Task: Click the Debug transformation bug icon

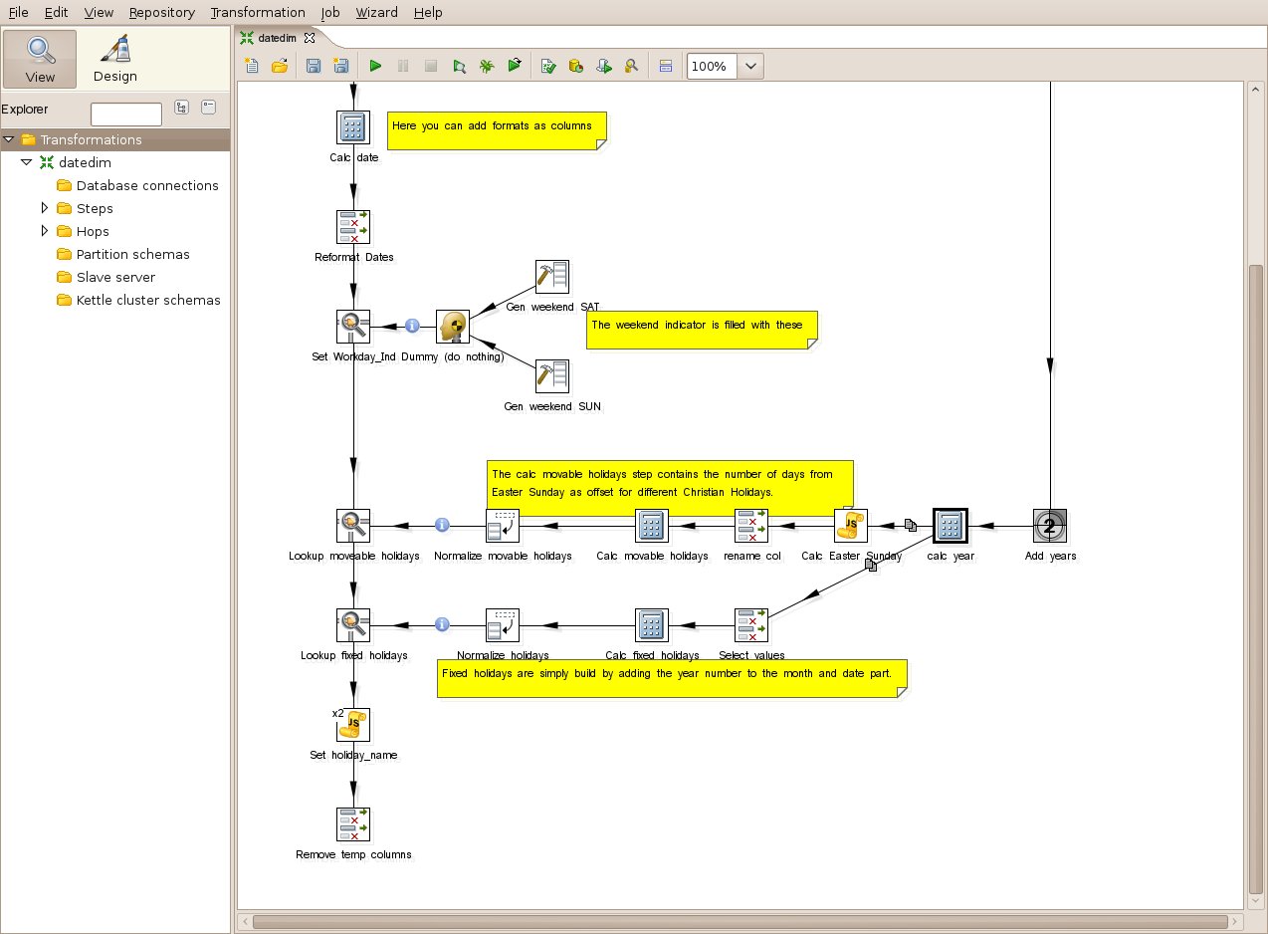Action: coord(487,67)
